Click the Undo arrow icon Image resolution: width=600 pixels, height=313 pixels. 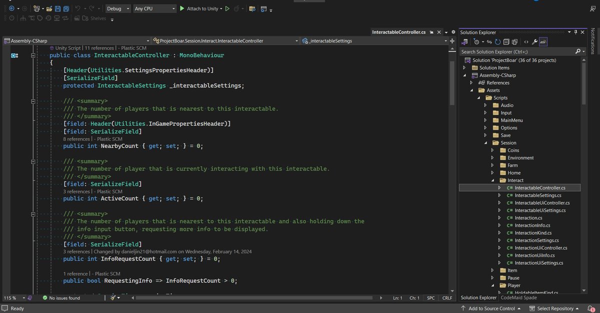tap(77, 8)
